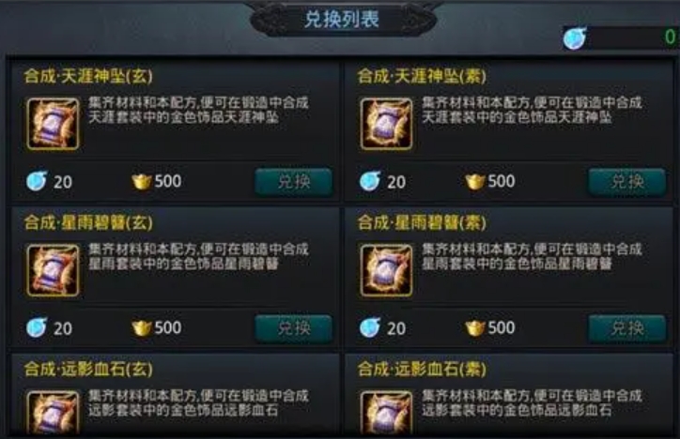Tap the 远影血石(素) recipe scroll icon
The height and width of the screenshot is (439, 680).
pos(386,412)
